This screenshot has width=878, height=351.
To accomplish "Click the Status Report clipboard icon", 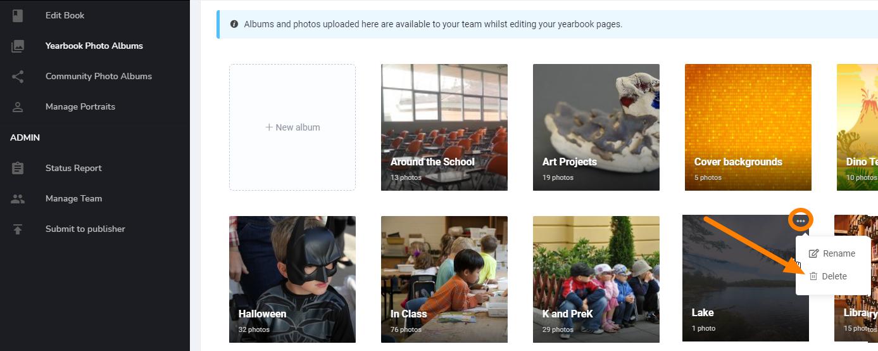I will (x=18, y=168).
